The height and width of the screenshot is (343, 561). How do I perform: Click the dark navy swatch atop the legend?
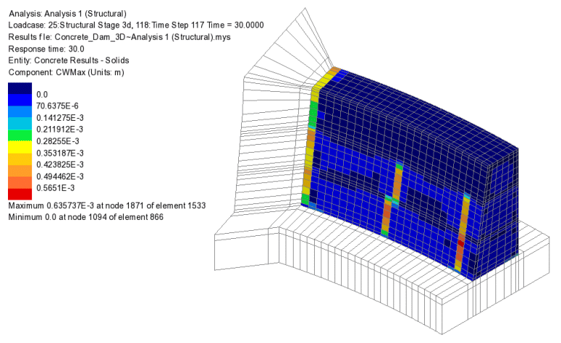click(20, 89)
